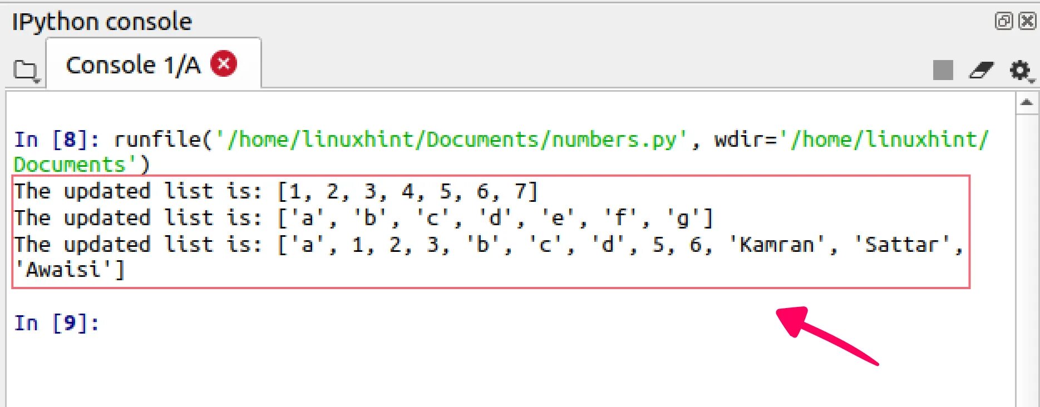Click output line containing 'Kamran', 'Sattar'
The width and height of the screenshot is (1040, 407).
[489, 245]
